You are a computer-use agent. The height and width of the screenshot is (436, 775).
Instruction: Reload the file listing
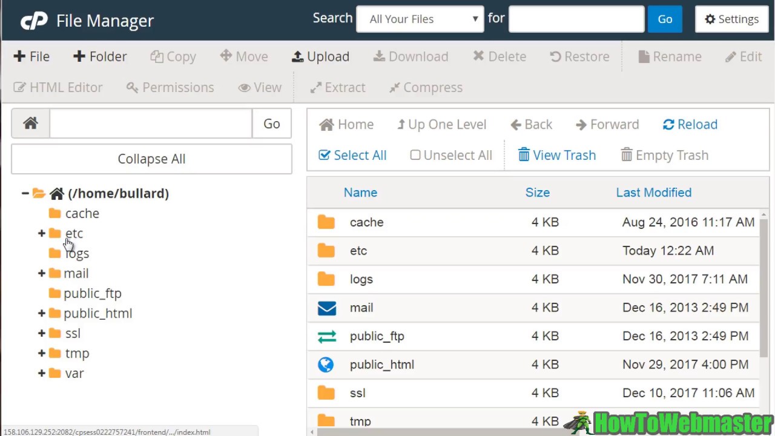[690, 124]
